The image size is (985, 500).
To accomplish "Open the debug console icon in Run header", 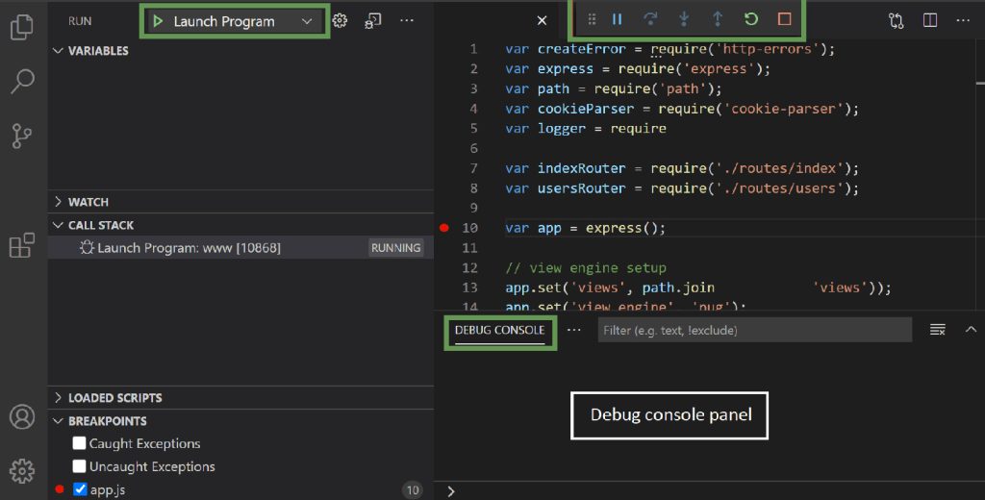I will point(373,21).
